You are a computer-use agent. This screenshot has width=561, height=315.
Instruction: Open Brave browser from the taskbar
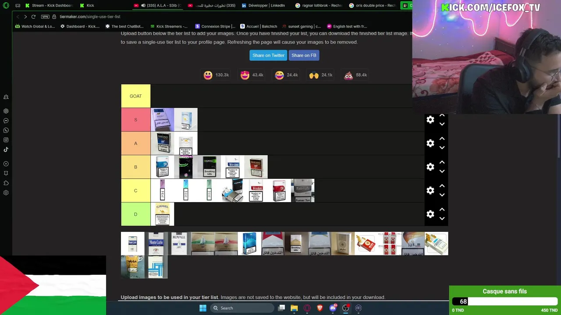coord(320,308)
